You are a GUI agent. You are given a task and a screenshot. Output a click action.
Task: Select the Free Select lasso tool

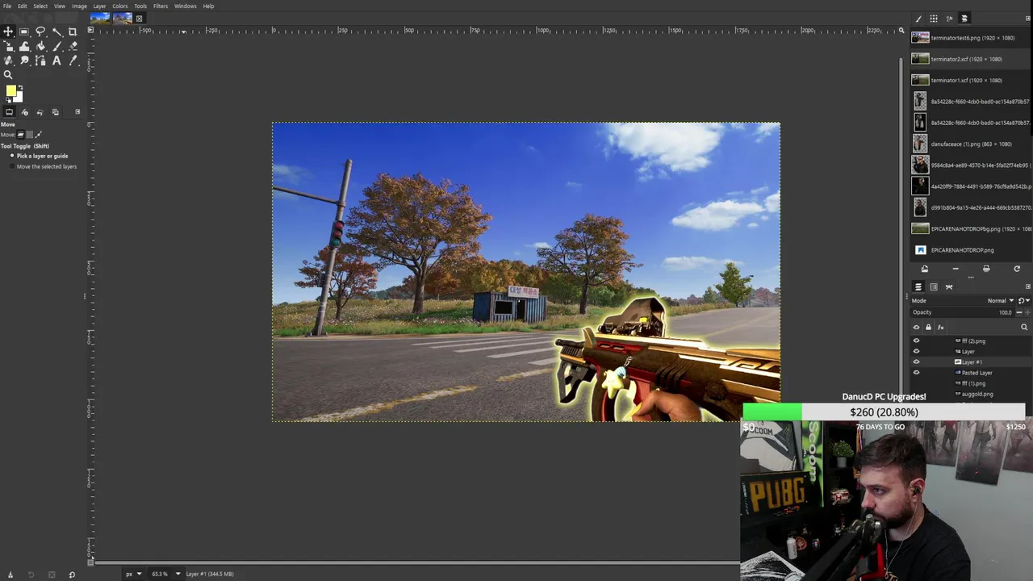click(x=40, y=31)
